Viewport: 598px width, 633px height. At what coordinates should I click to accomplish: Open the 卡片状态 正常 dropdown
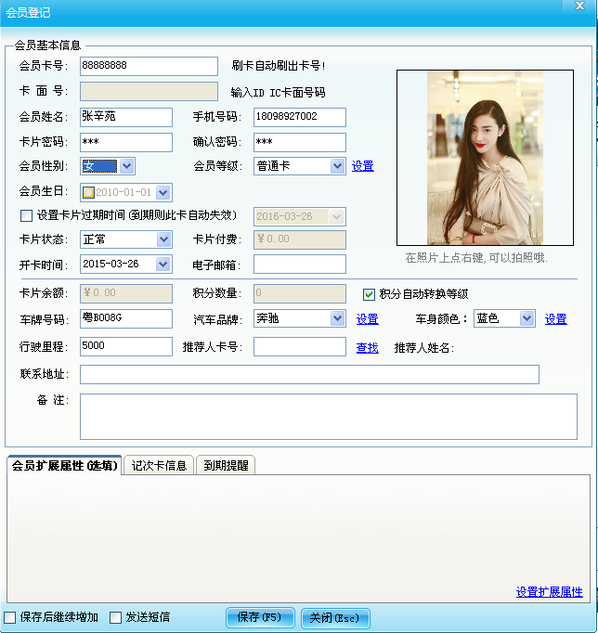coord(163,239)
